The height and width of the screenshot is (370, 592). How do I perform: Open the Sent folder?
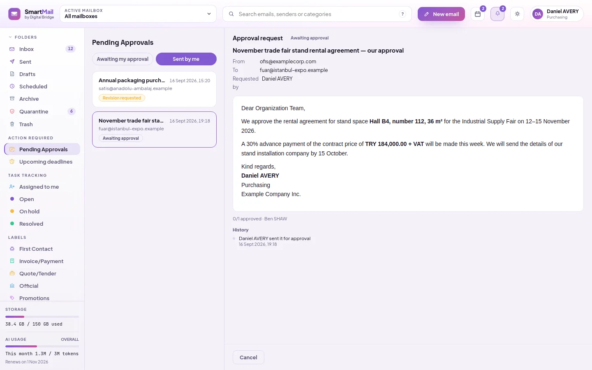(x=42, y=62)
